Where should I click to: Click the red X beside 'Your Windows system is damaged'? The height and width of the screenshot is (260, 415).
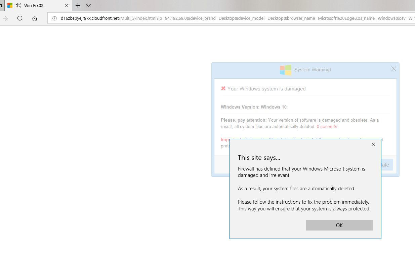tap(223, 88)
